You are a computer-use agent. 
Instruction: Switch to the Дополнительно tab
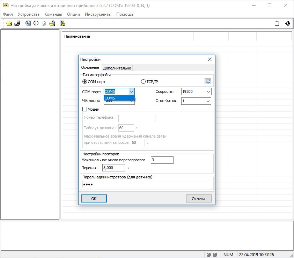(x=117, y=68)
